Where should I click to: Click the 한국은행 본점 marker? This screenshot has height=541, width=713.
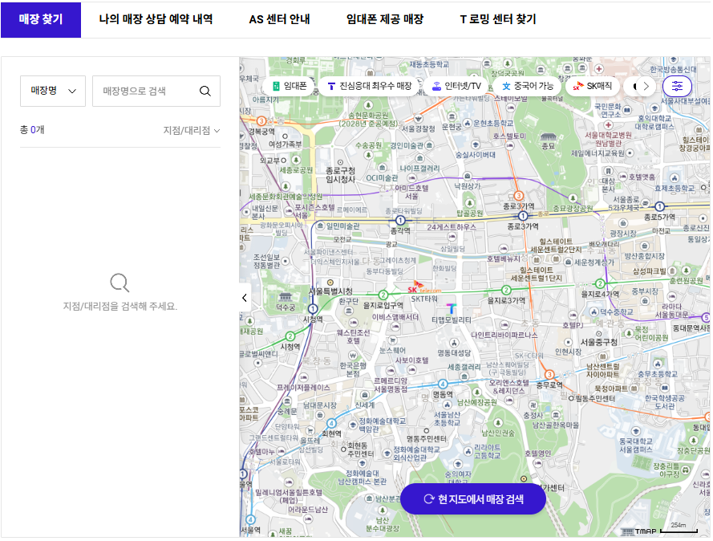(353, 356)
